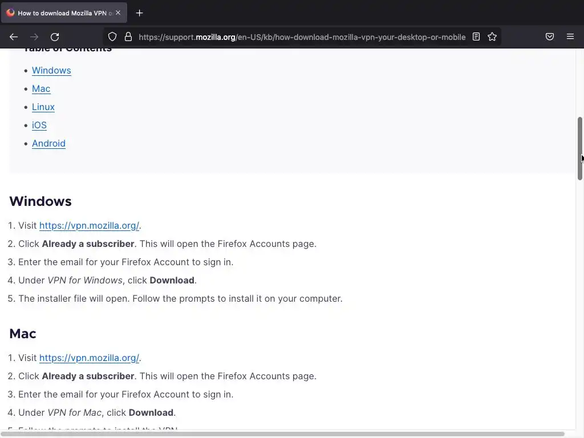Save page to Pocket
This screenshot has width=584, height=438.
550,36
